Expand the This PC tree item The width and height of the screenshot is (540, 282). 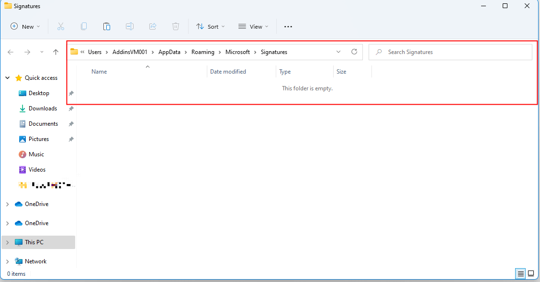7,242
